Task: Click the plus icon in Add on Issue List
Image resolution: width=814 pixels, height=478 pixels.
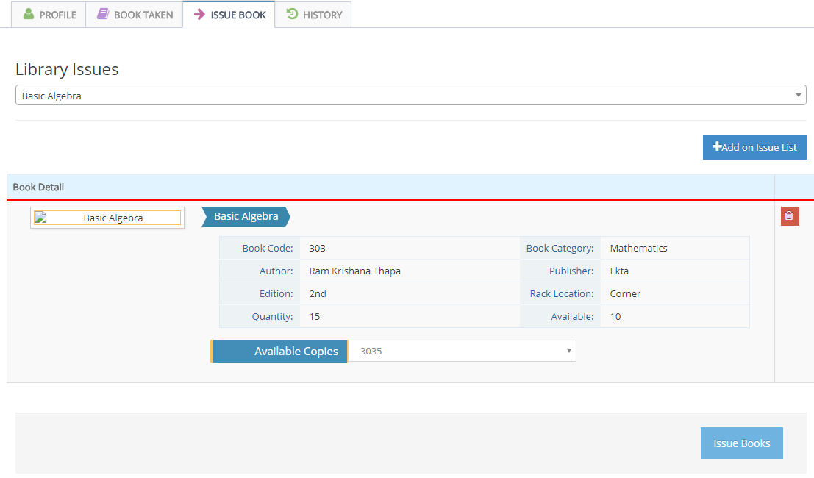Action: pos(717,147)
